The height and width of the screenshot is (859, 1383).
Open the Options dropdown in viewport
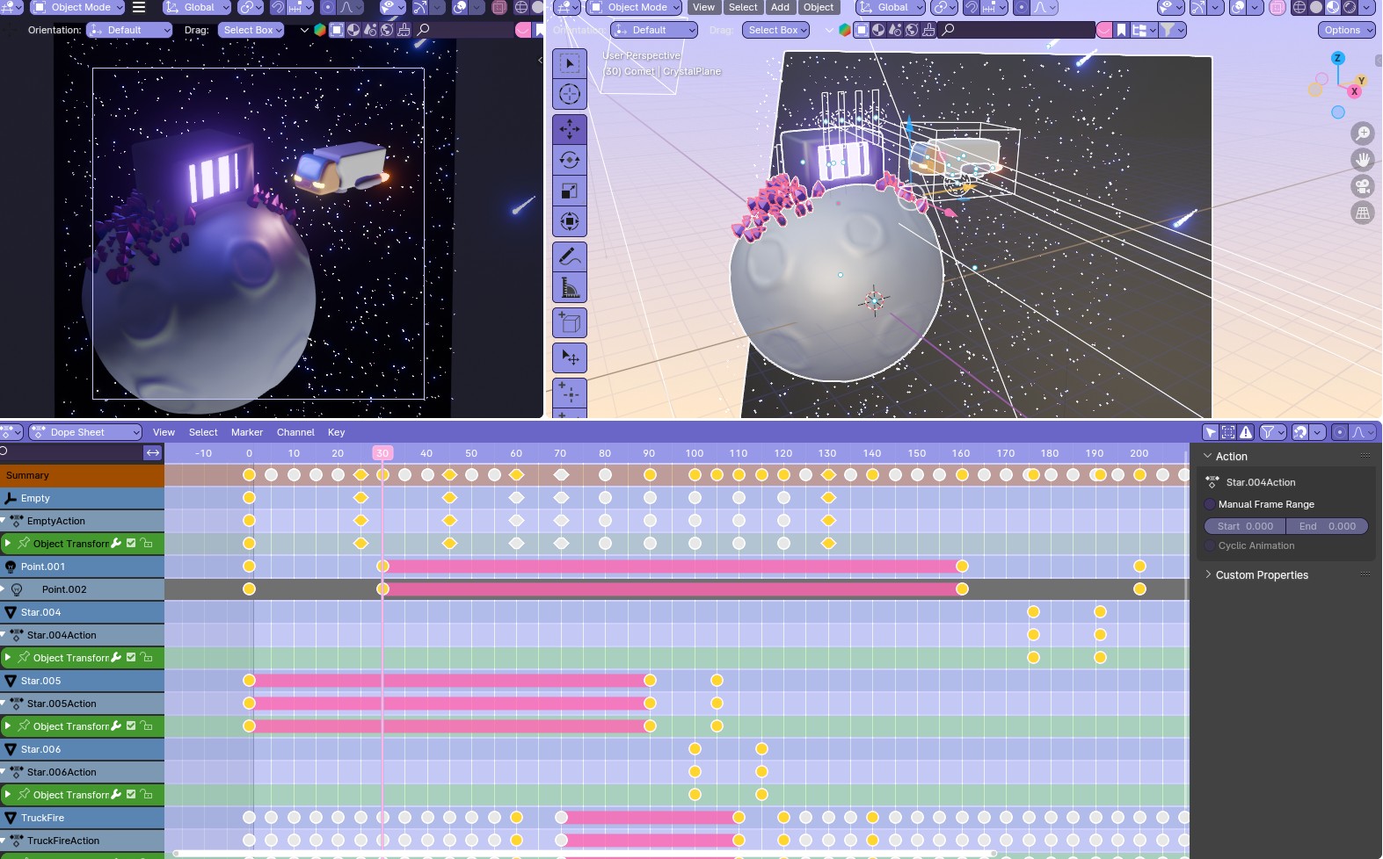tap(1346, 30)
